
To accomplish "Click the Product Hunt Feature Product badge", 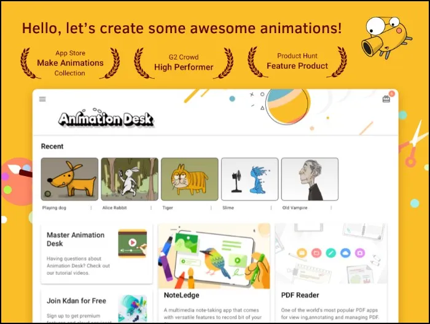I will [x=297, y=62].
